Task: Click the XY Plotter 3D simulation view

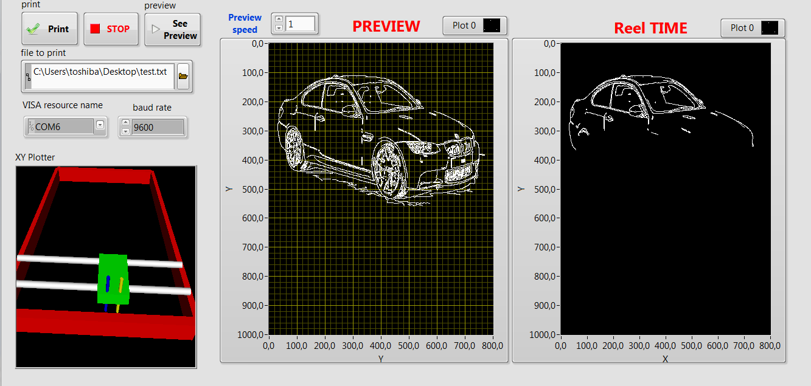Action: tap(105, 264)
